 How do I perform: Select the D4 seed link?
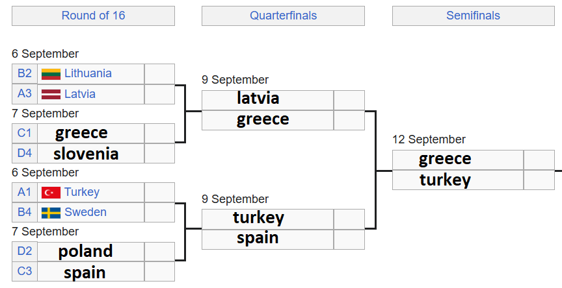[24, 153]
